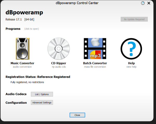The width and height of the screenshot is (156, 124).
Task: Open Audio Codecs List / Options
Action: pos(42,94)
